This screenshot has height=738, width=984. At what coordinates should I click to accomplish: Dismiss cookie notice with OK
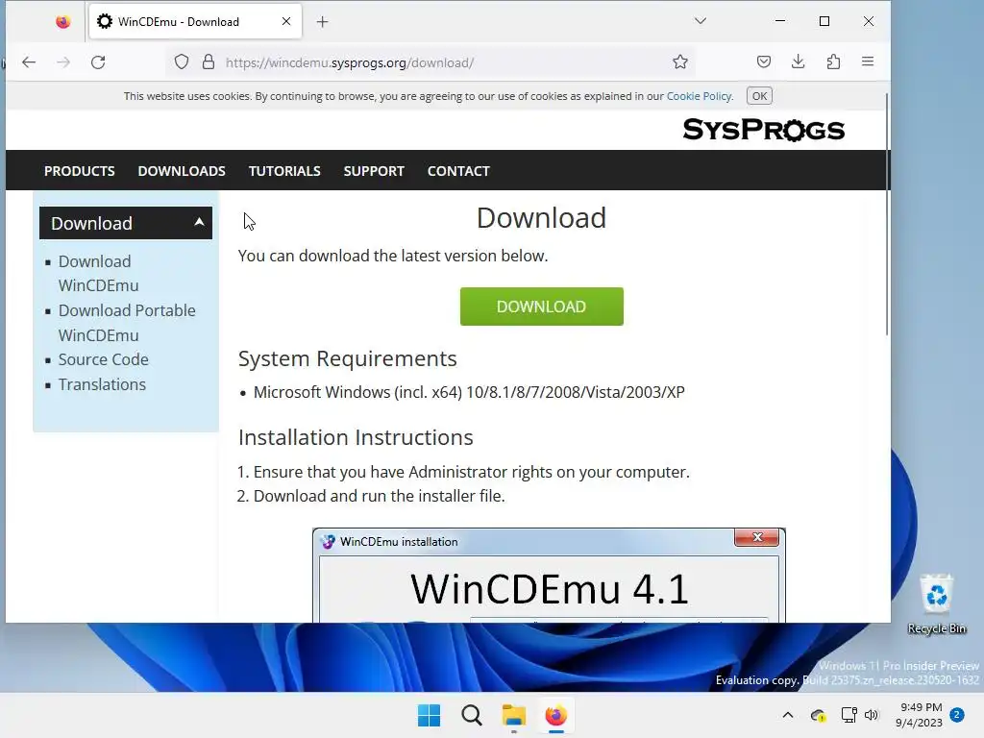(x=759, y=96)
